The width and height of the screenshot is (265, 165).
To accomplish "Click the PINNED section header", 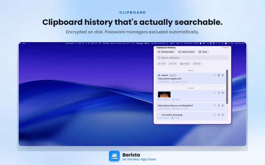I will click(191, 71).
